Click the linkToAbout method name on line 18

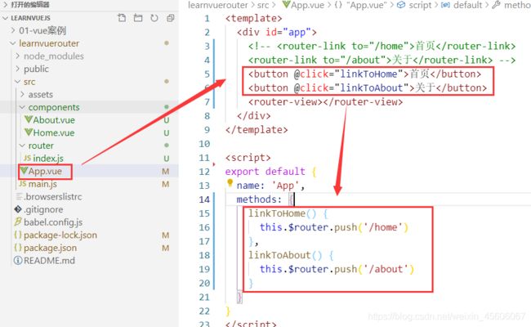[x=279, y=255]
